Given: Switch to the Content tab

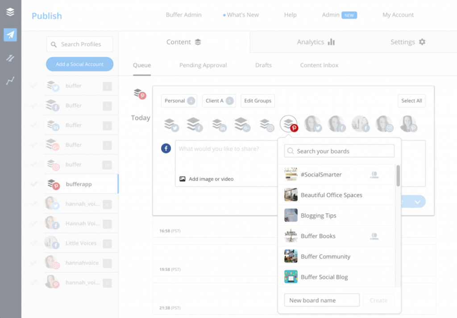Looking at the screenshot, I should (x=184, y=42).
